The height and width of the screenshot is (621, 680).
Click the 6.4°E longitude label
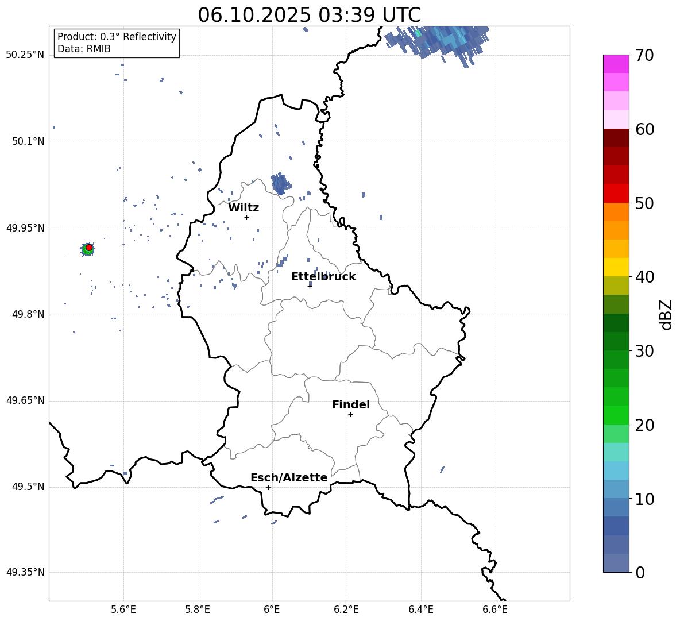click(x=420, y=610)
